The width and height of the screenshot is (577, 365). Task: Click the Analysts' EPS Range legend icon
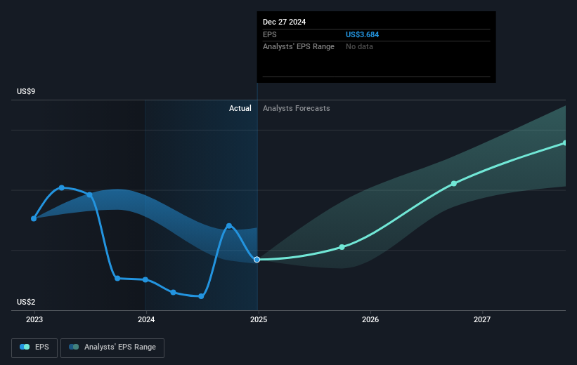click(x=74, y=347)
